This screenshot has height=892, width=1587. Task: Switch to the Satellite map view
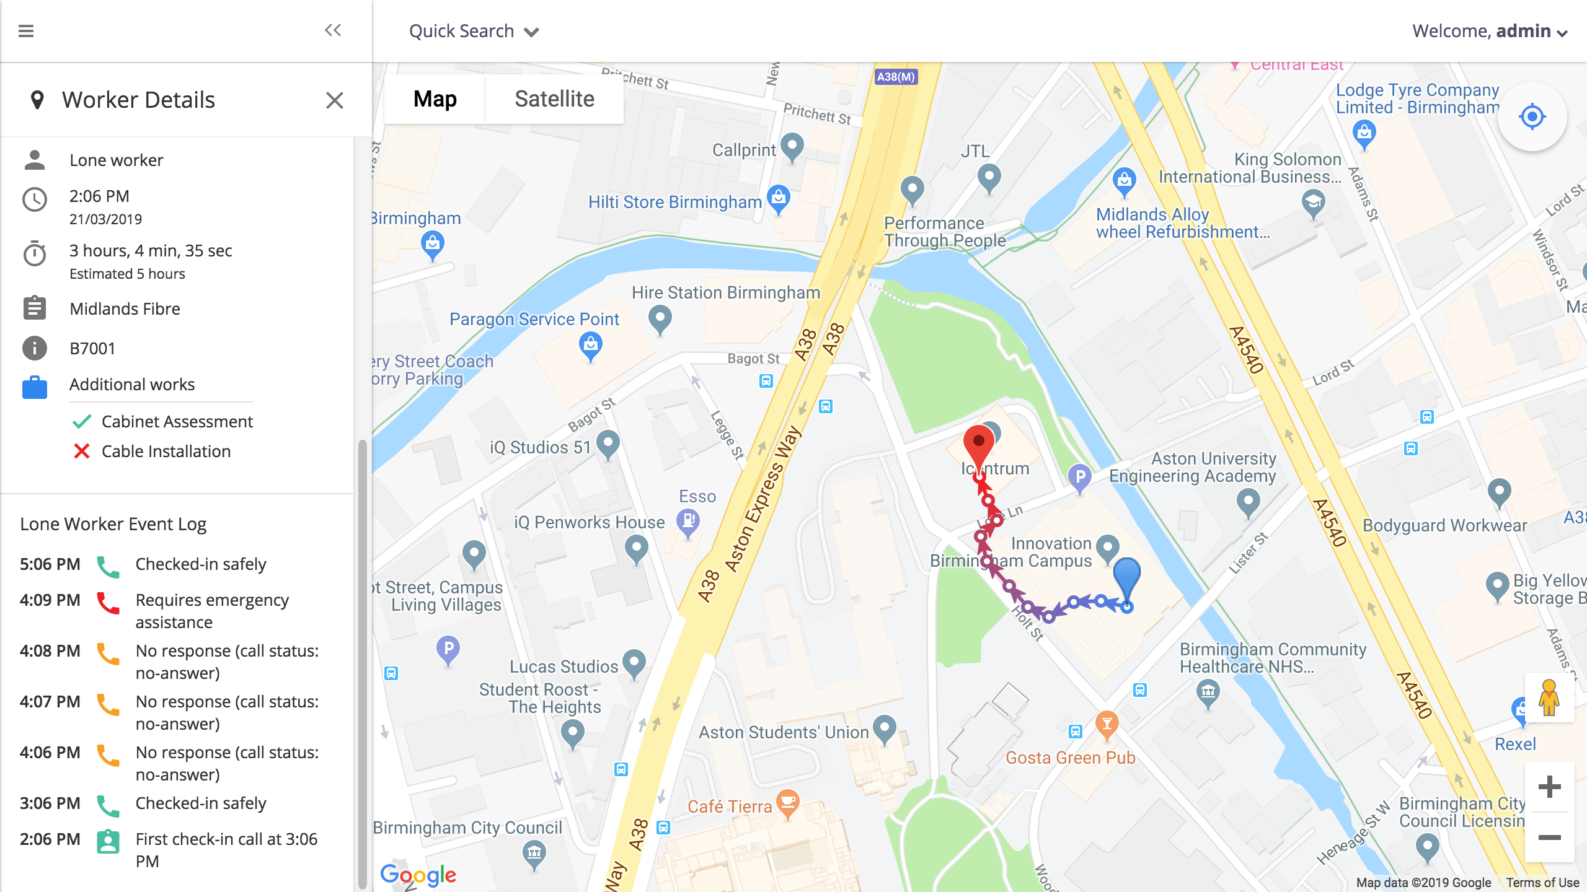click(x=554, y=99)
